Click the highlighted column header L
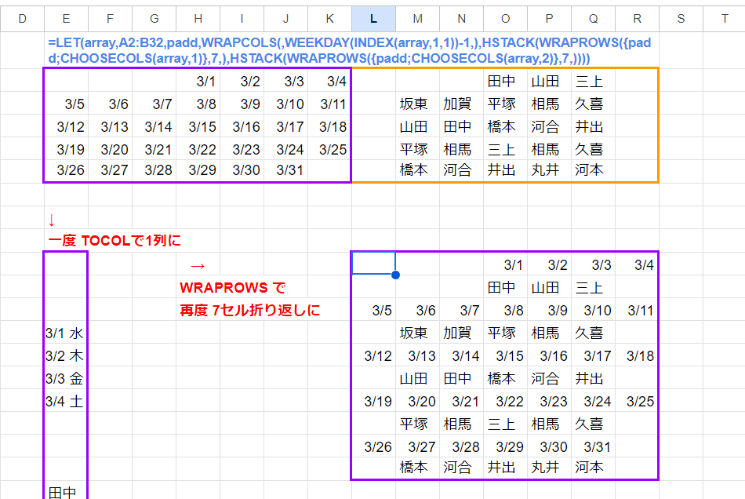The image size is (745, 499). 373,19
